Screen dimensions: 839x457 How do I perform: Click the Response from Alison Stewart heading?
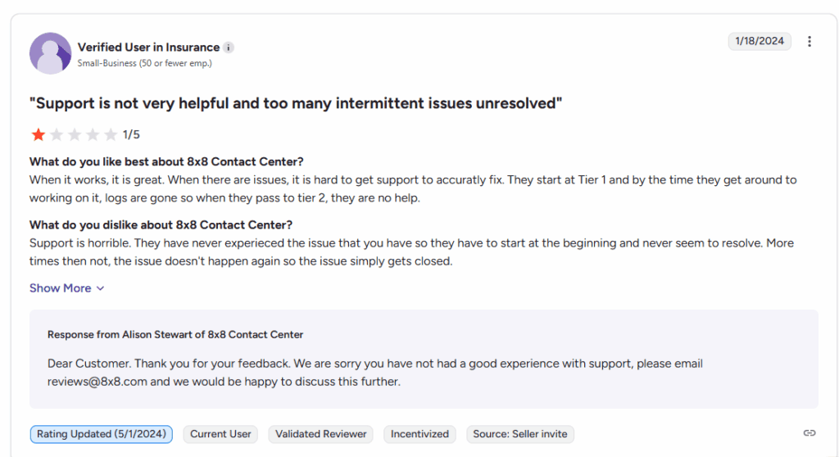(x=175, y=334)
